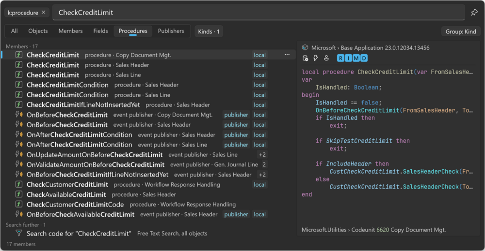
Task: Toggle the R permission badge
Action: click(x=340, y=58)
